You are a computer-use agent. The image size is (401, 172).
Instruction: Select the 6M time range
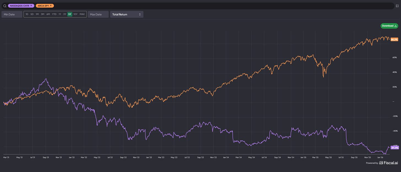[48, 14]
